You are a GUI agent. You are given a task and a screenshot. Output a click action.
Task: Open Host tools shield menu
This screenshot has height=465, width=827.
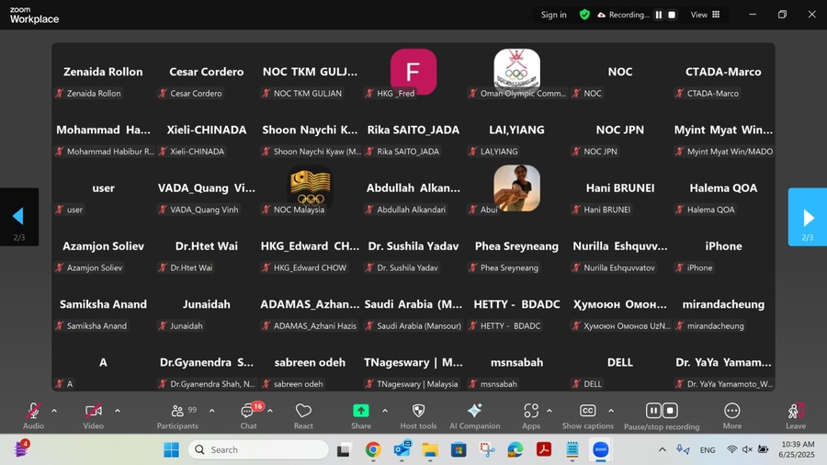click(418, 413)
